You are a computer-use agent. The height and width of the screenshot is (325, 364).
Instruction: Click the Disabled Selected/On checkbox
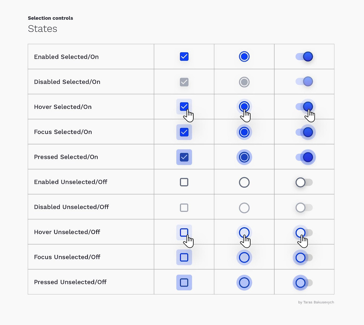click(184, 82)
